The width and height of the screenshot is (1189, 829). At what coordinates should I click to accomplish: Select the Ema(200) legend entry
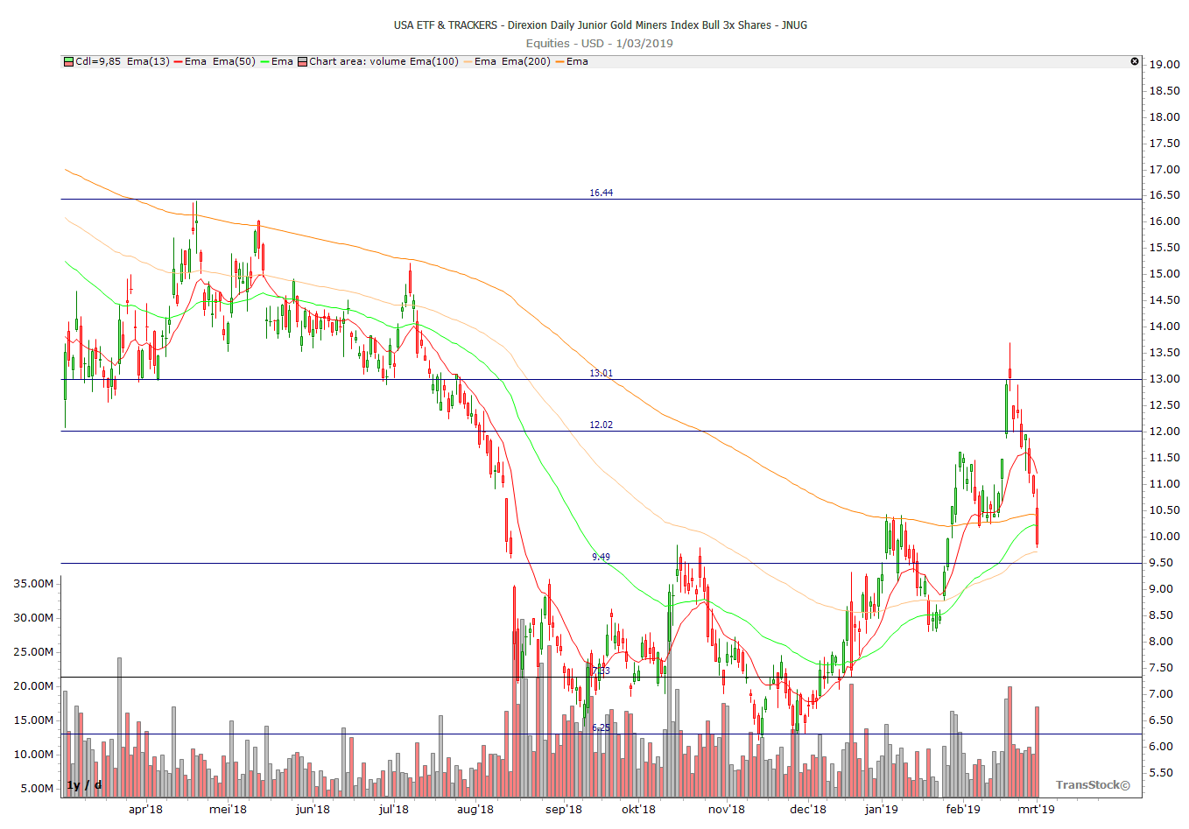coord(526,61)
